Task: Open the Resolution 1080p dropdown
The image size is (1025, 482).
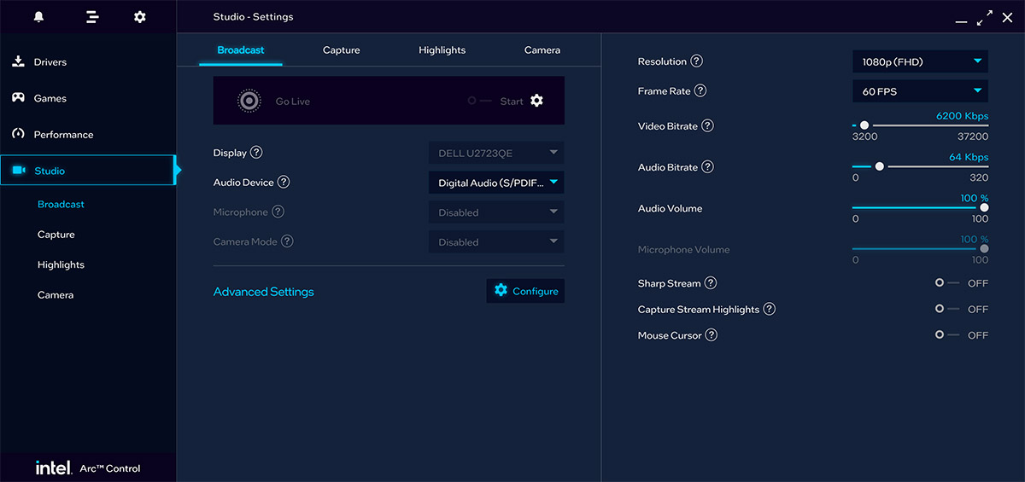Action: [920, 61]
